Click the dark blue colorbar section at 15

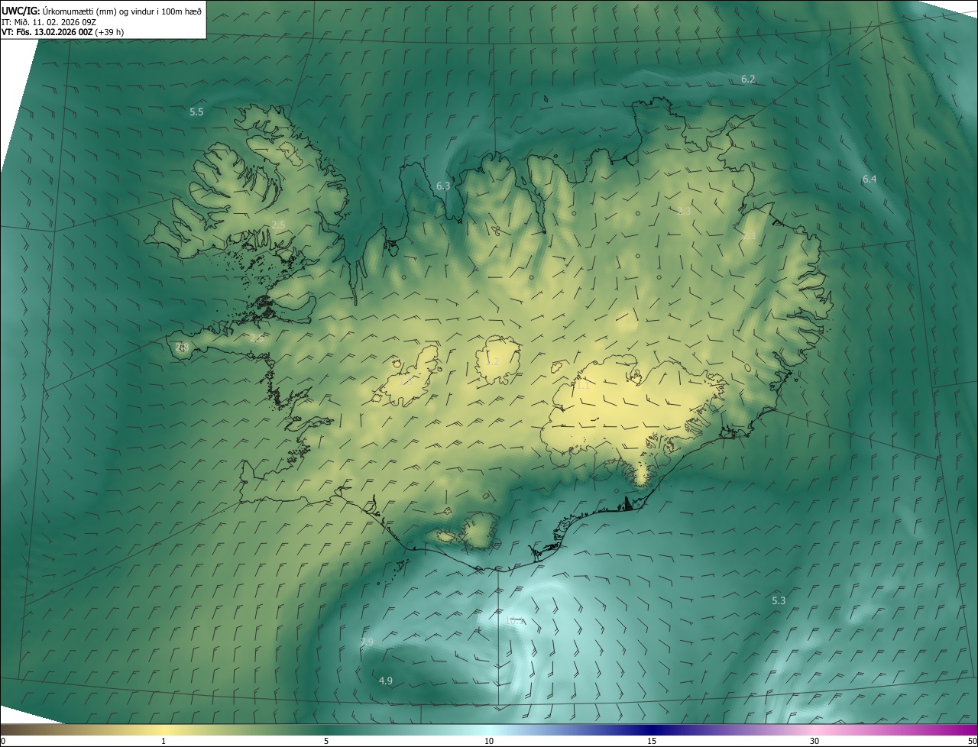coord(652,729)
